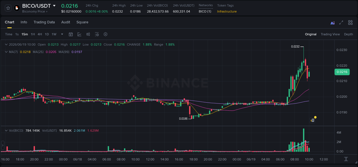Open the AI assistant icon

coord(333,23)
